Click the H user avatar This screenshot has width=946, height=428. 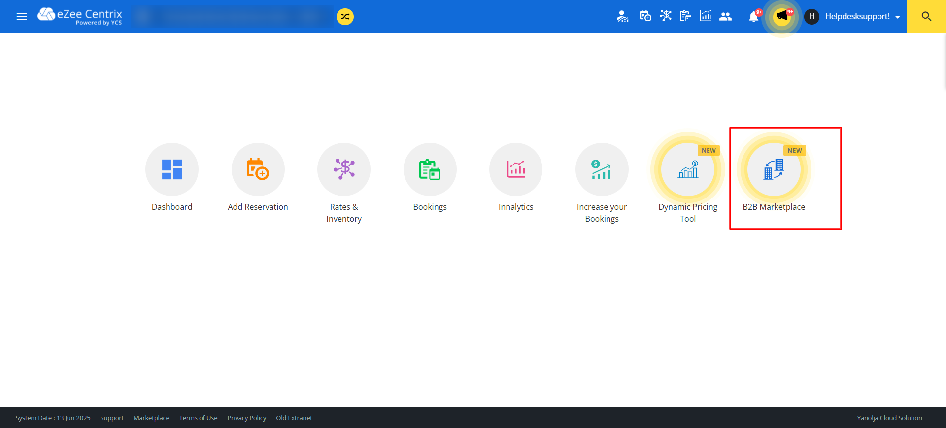pos(811,17)
